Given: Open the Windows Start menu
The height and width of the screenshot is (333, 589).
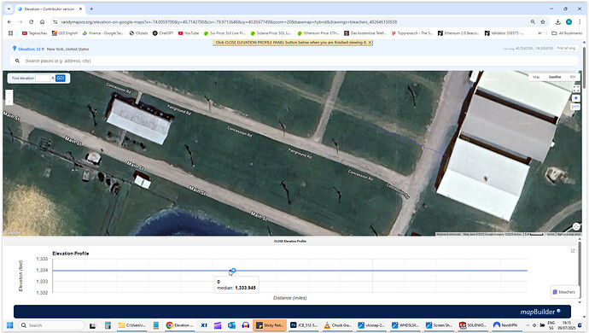Looking at the screenshot, I should [9, 325].
